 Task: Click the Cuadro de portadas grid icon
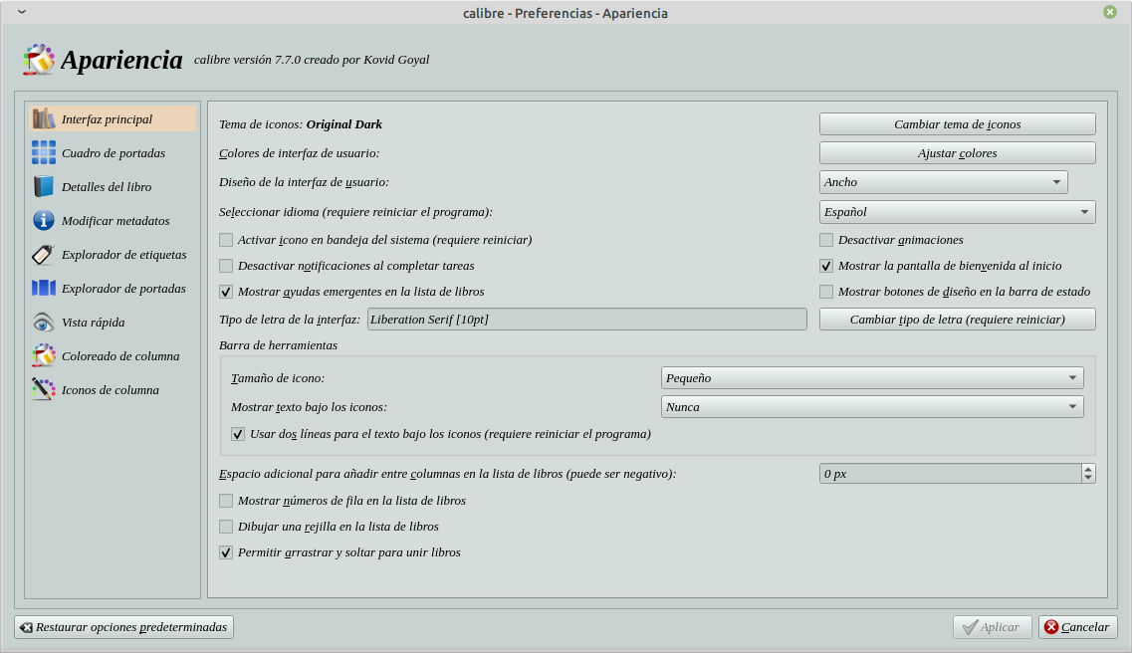click(x=44, y=153)
